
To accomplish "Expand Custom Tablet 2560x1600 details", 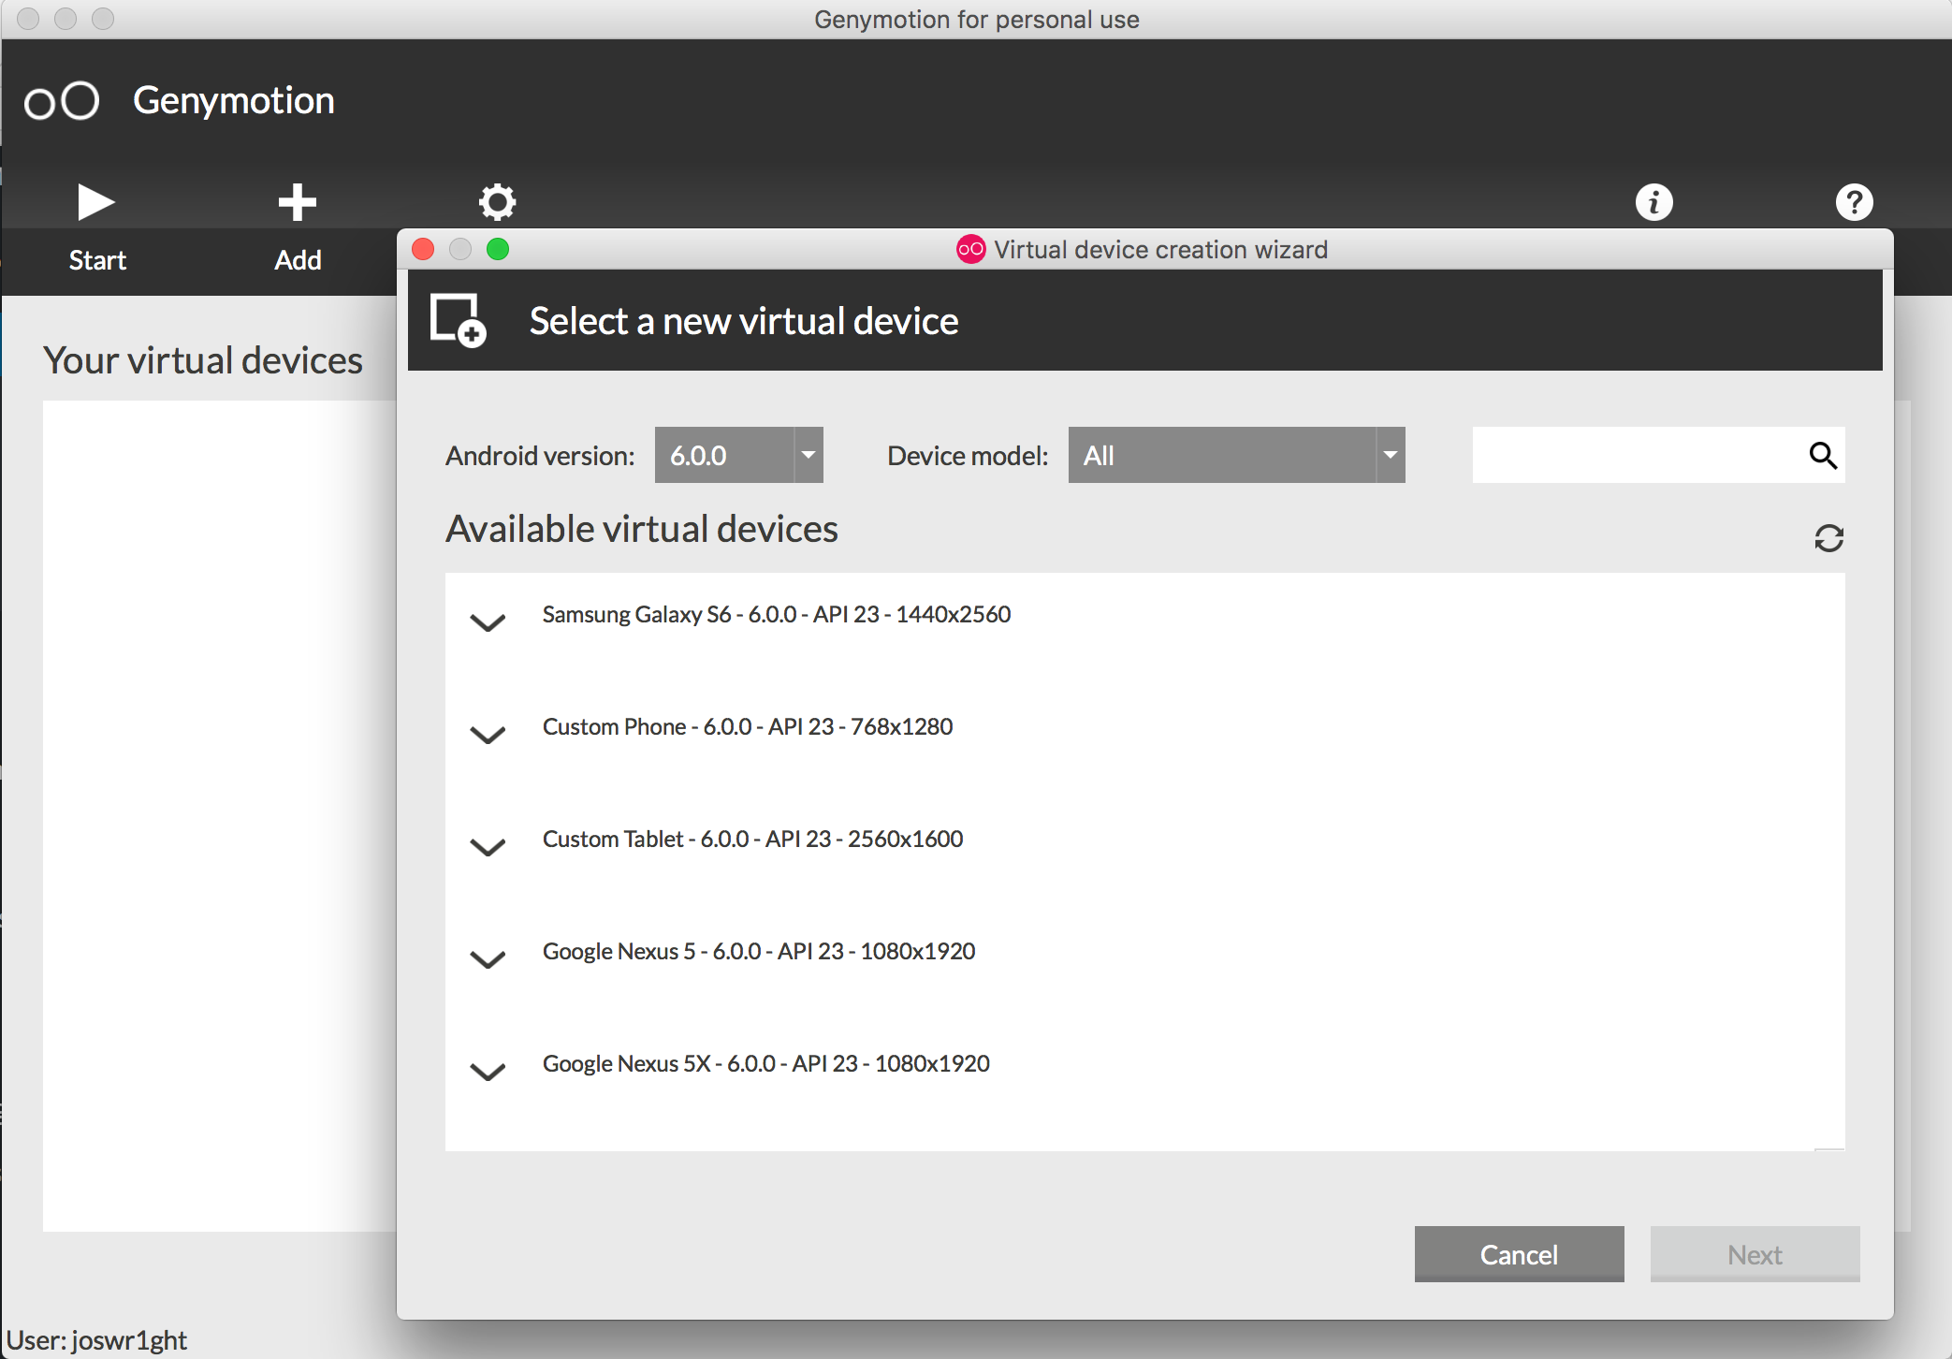I will (488, 847).
